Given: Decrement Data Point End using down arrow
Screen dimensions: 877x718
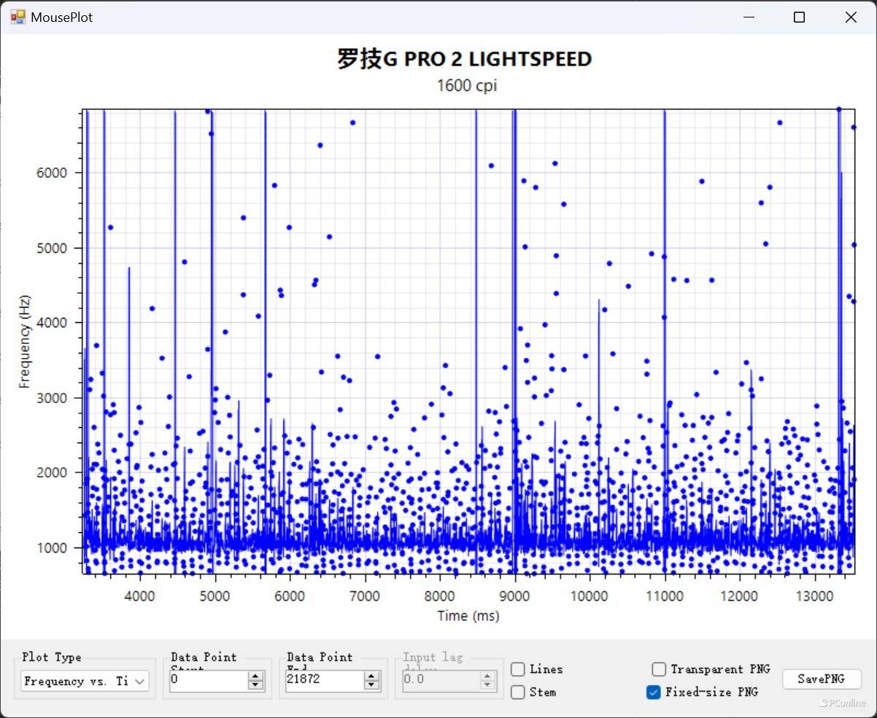Looking at the screenshot, I should 372,685.
